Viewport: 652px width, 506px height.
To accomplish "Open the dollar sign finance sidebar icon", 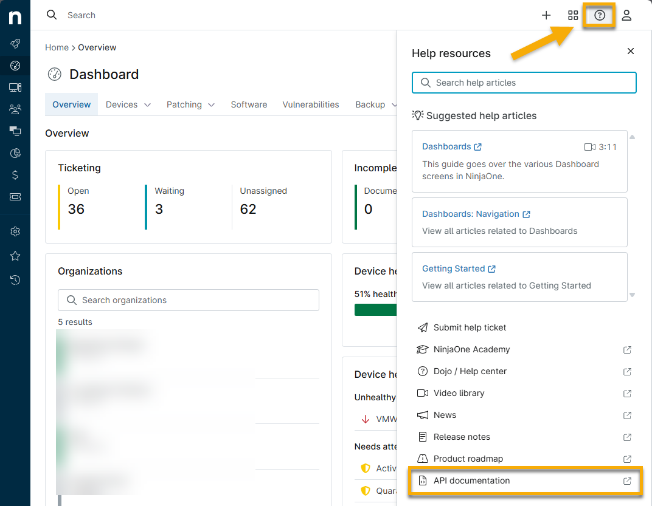I will click(x=15, y=175).
